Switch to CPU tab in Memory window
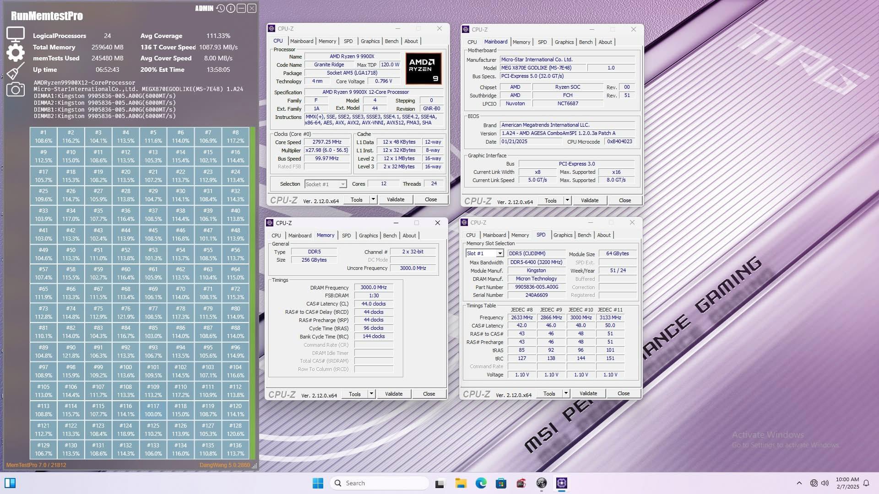Screen dimensions: 879x494 point(276,236)
